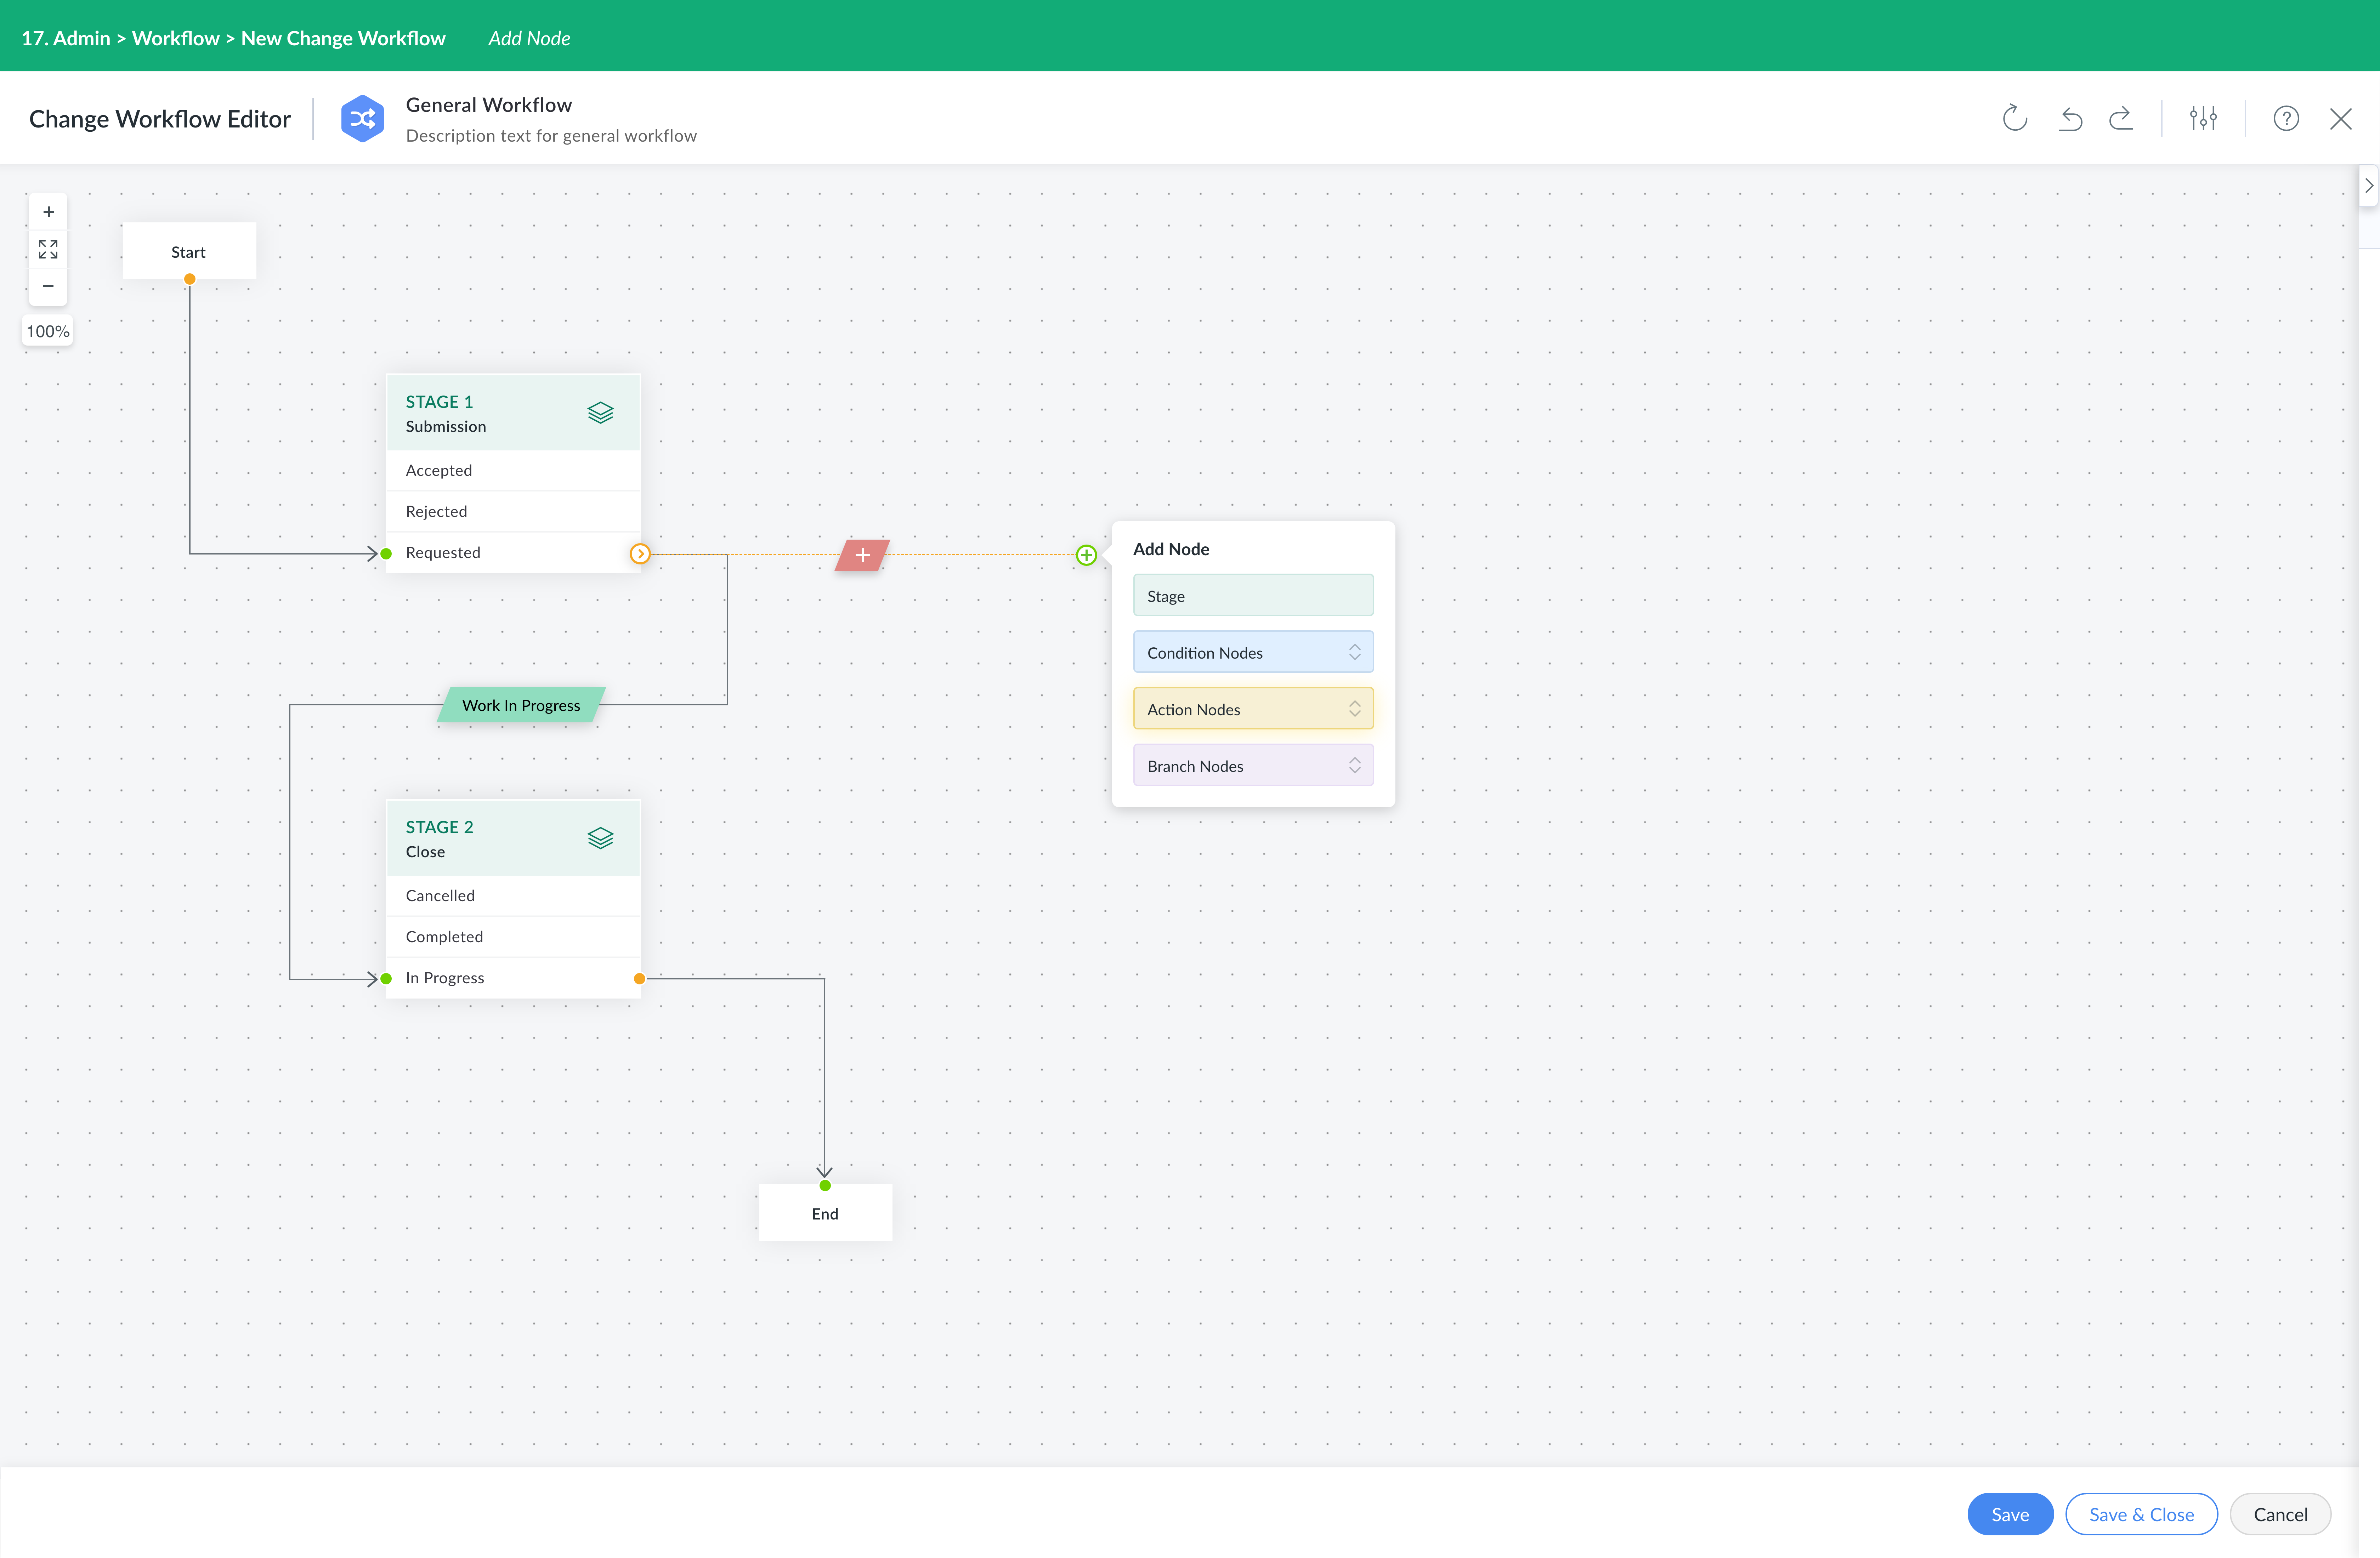Expand the Condition Nodes dropdown
The image size is (2380, 1558).
(1253, 652)
